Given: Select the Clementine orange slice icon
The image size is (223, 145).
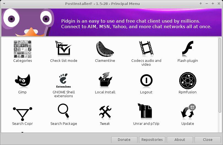Looking at the screenshot, I should (105, 49).
